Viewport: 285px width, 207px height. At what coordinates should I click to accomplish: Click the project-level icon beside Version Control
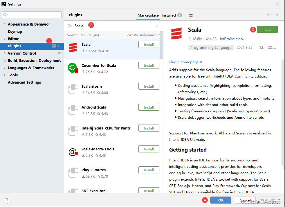[59, 53]
